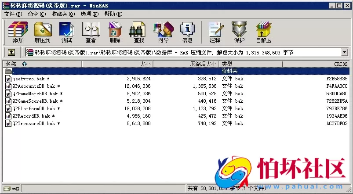This screenshot has height=194, width=353.
Task: Click file icon of QPGameMatchDB.bak
Action: point(8,93)
